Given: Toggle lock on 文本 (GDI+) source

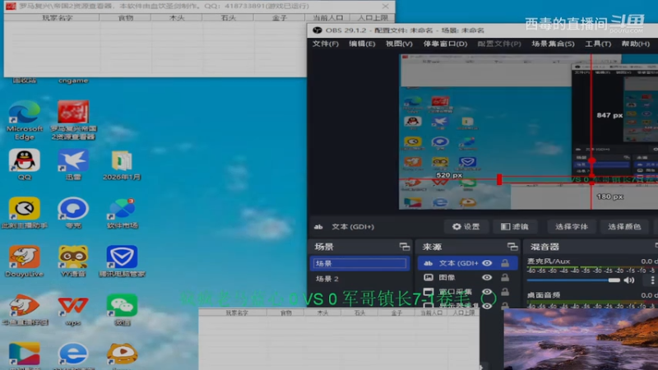Looking at the screenshot, I should pos(505,263).
